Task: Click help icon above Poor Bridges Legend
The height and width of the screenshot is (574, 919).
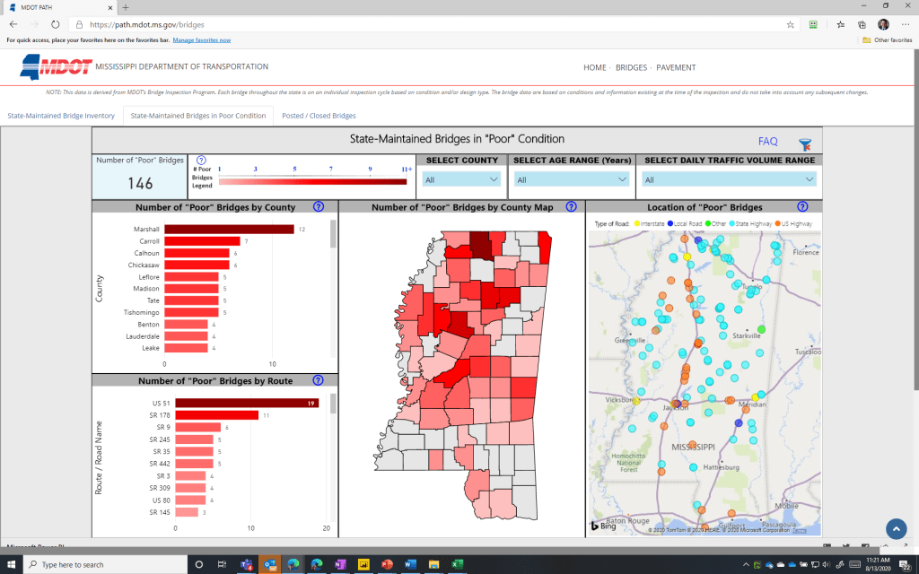Action: click(x=201, y=160)
